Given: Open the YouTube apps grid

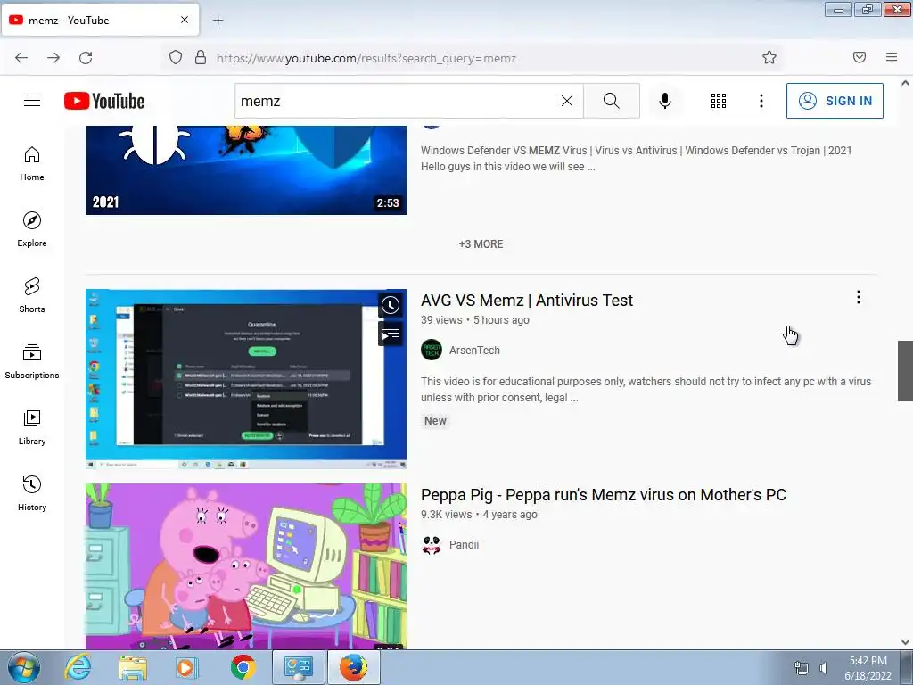Looking at the screenshot, I should coord(719,101).
